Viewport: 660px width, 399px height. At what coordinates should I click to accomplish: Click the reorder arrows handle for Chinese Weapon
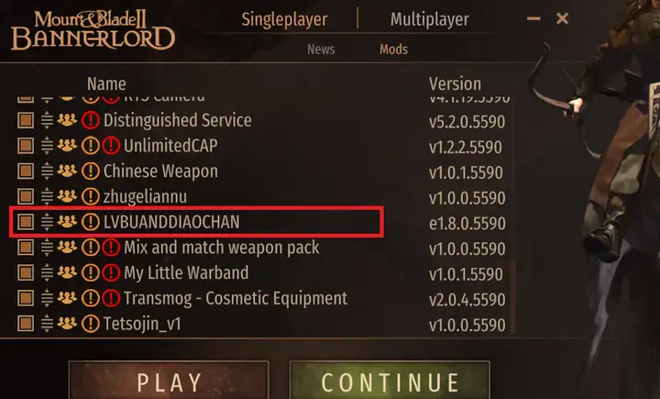(x=47, y=172)
